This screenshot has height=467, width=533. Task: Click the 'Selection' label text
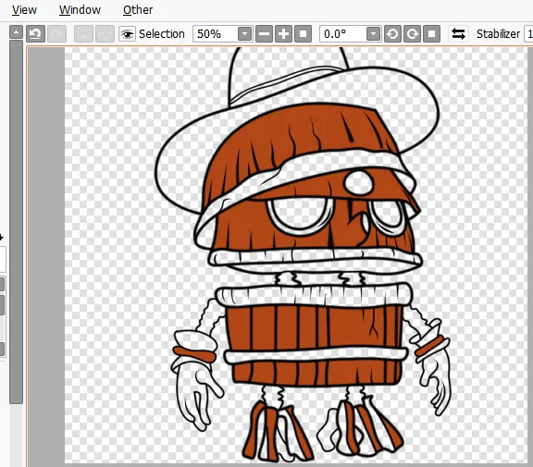(x=161, y=34)
